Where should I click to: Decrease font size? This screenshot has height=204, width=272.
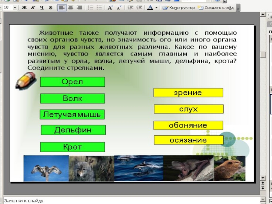(119, 7)
